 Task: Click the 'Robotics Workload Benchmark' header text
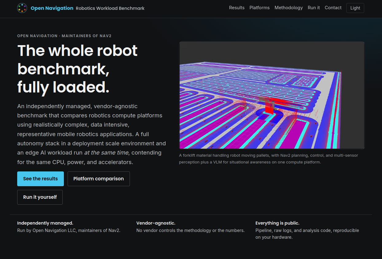point(110,8)
